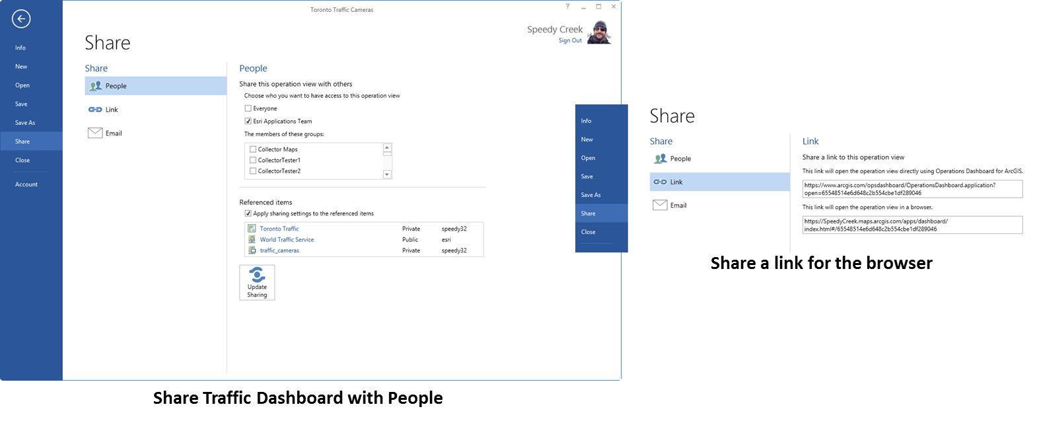Open the traffic_cameras link
Screen dimensions: 1039x421
click(x=279, y=250)
